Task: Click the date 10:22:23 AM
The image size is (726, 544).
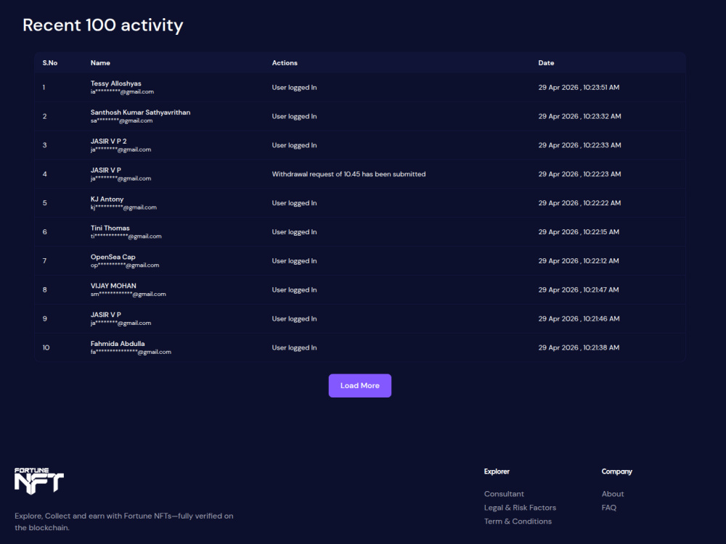Action: pos(579,174)
